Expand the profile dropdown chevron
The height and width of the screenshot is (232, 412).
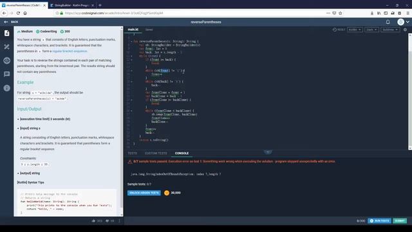click(x=407, y=22)
